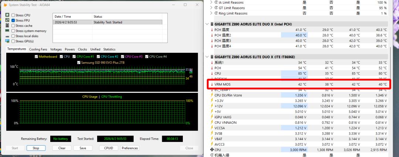Click the CPU 85 °C current value
The image size is (399, 157).
tap(303, 73)
